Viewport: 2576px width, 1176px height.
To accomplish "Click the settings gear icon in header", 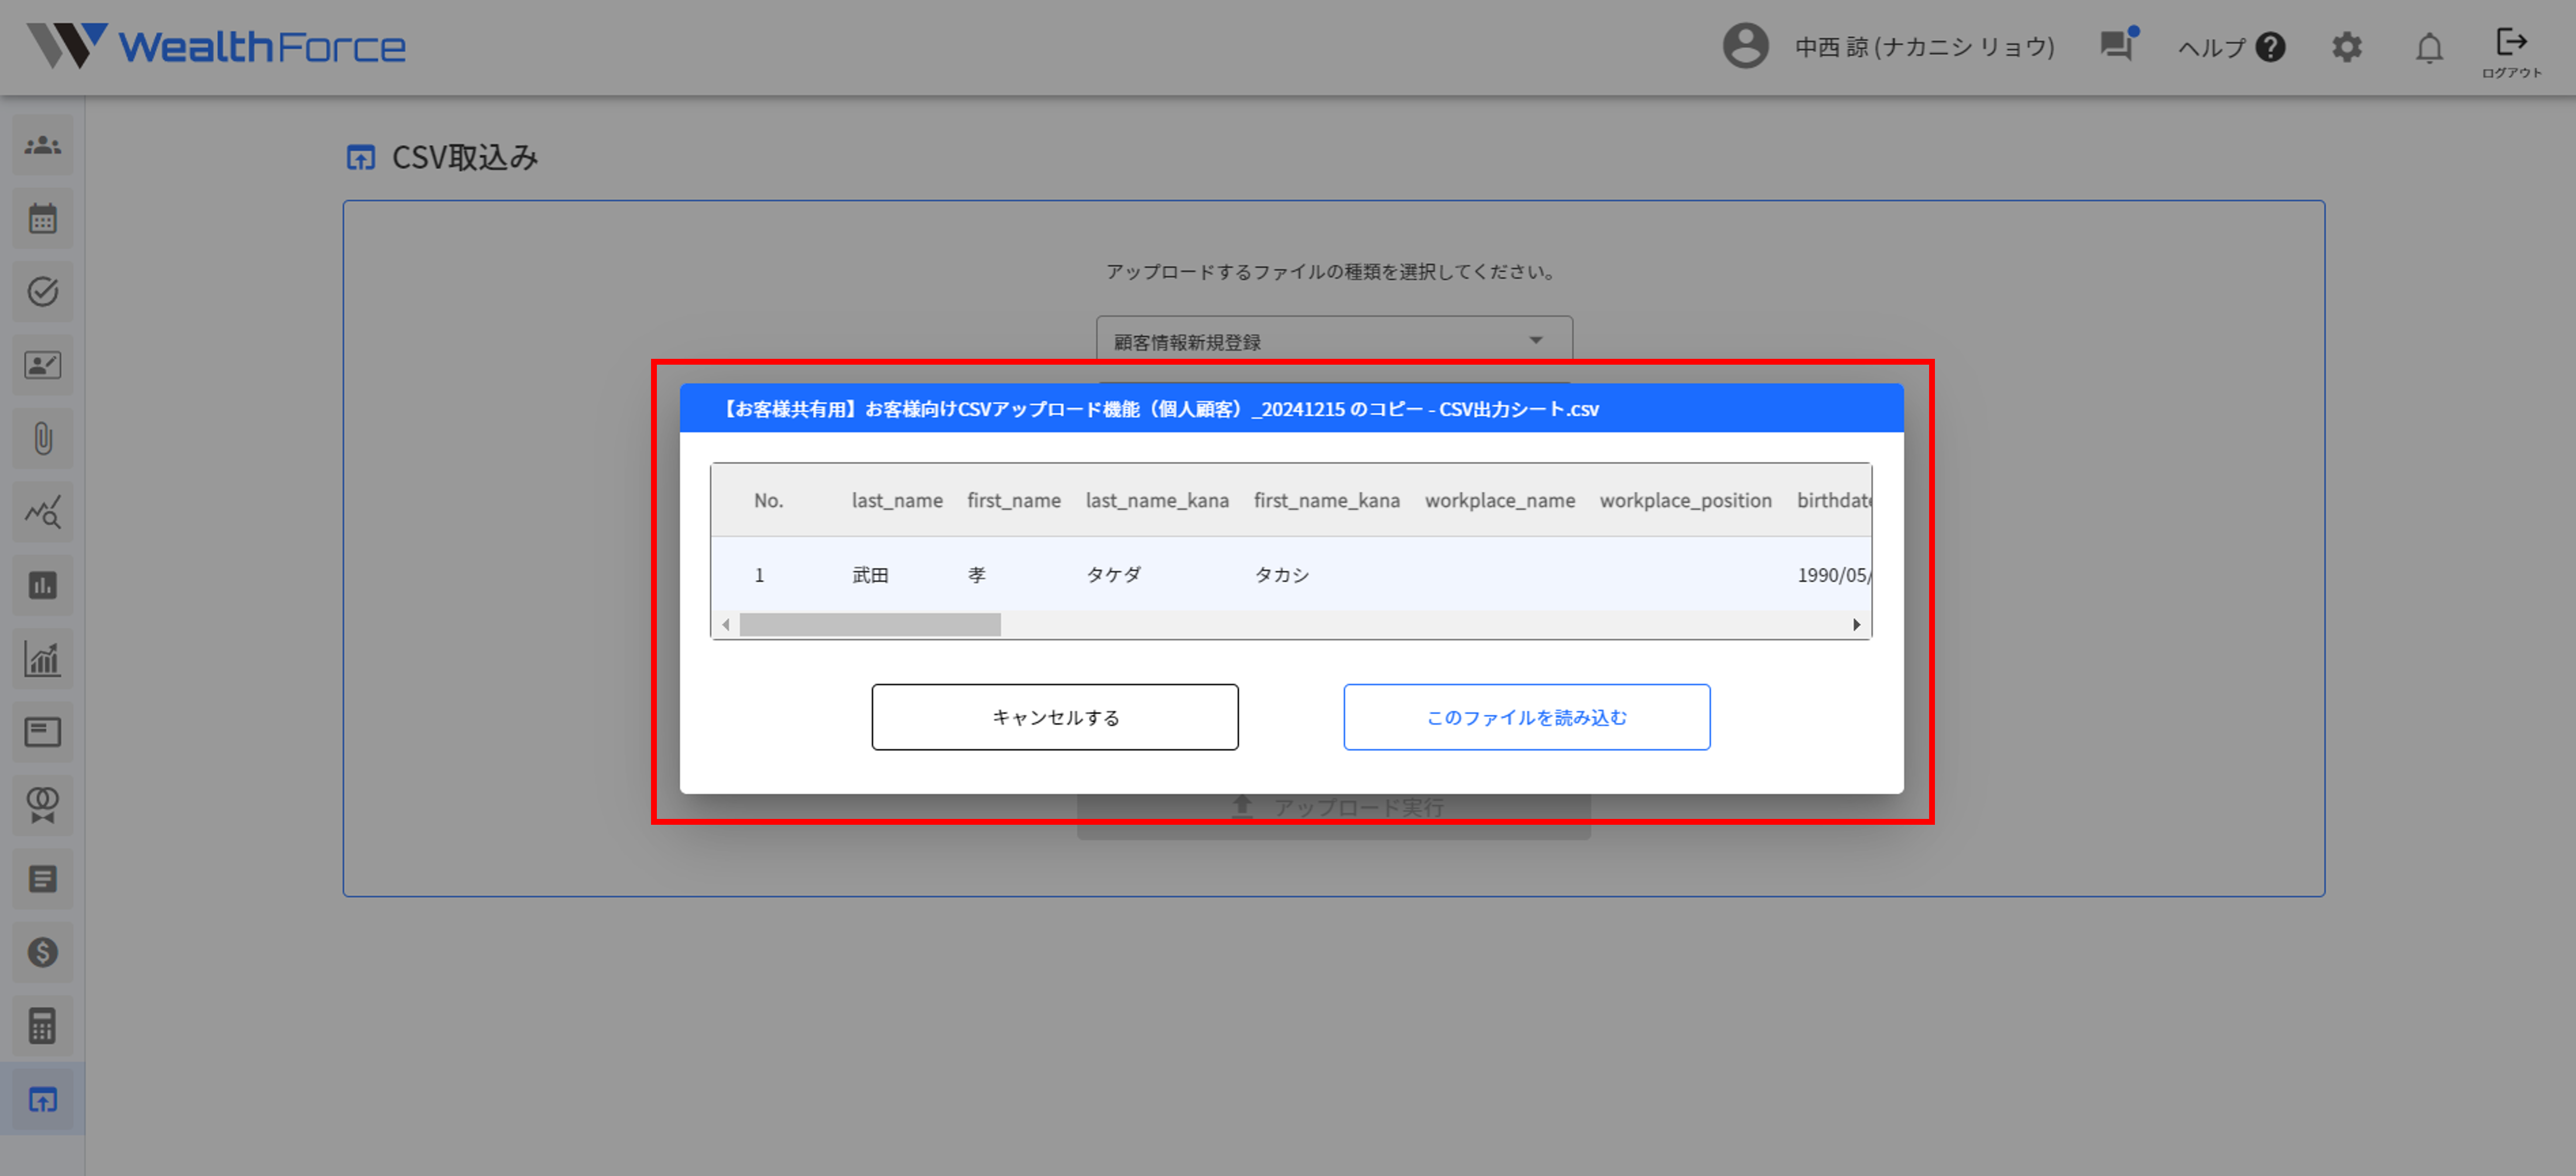I will point(2346,47).
